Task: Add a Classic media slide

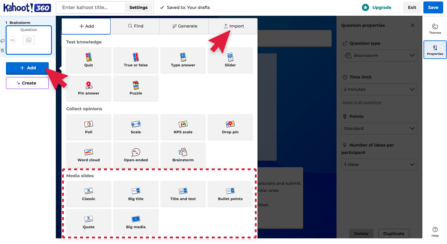Action: pos(89,194)
